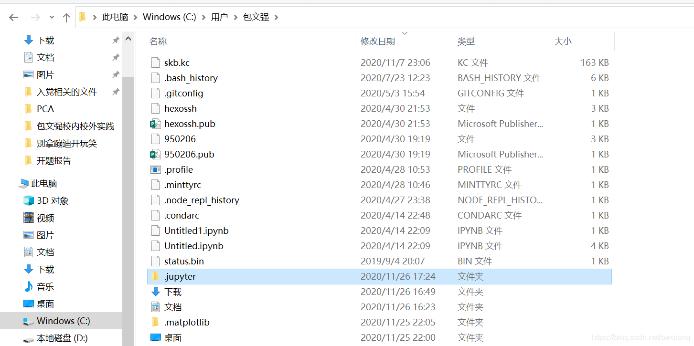
Task: Click 下载 arrow icon under 此电脑
Action: (x=29, y=269)
